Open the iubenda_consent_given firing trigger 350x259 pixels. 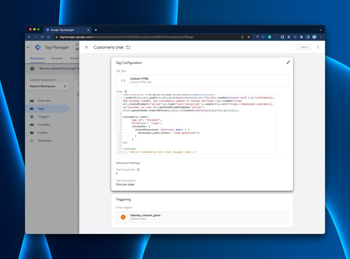tap(202, 217)
